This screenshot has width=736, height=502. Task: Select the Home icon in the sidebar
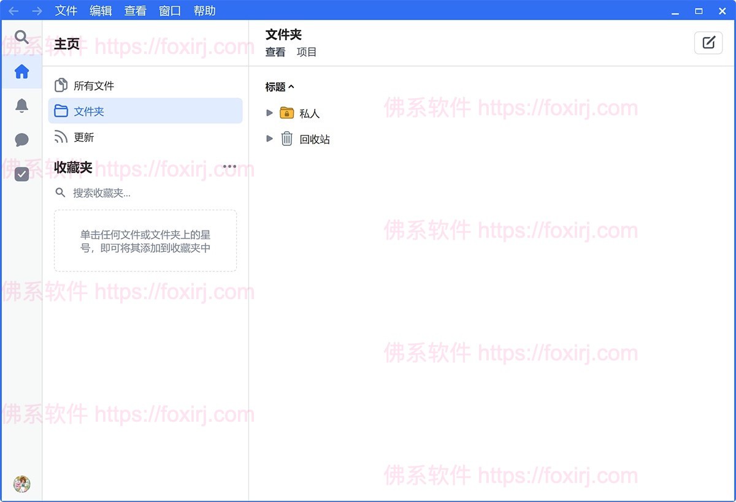pyautogui.click(x=22, y=72)
